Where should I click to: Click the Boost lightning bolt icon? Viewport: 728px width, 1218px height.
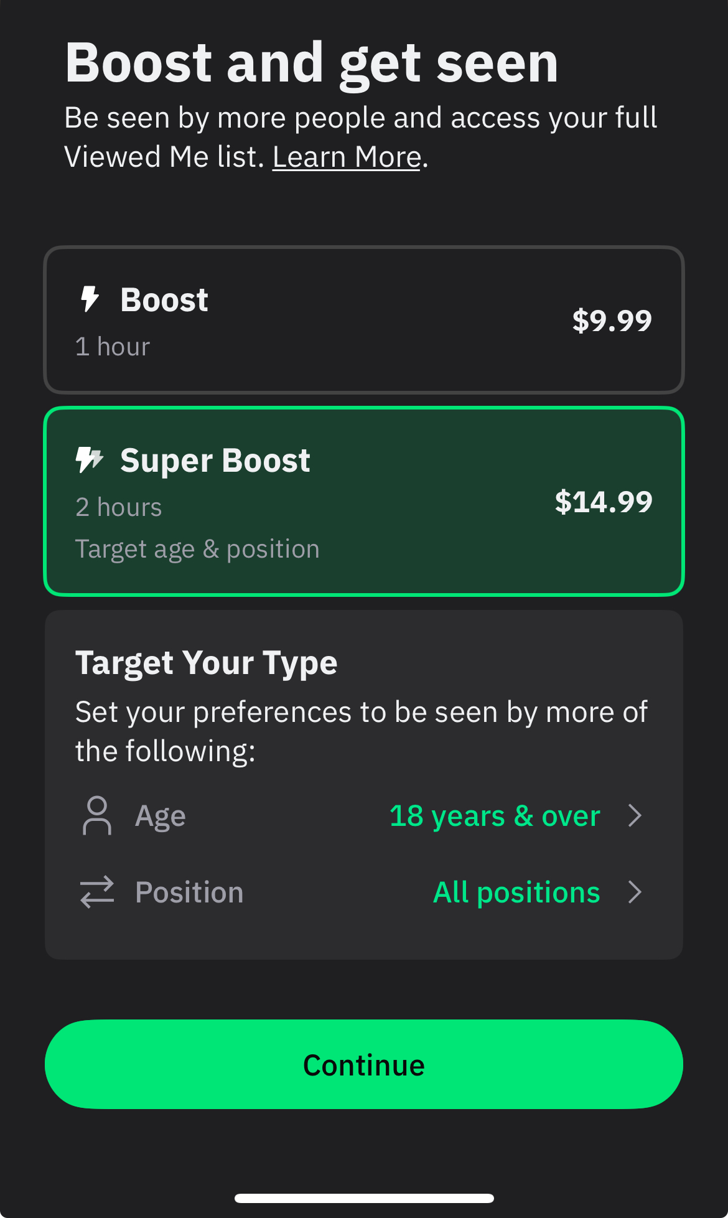tap(90, 299)
